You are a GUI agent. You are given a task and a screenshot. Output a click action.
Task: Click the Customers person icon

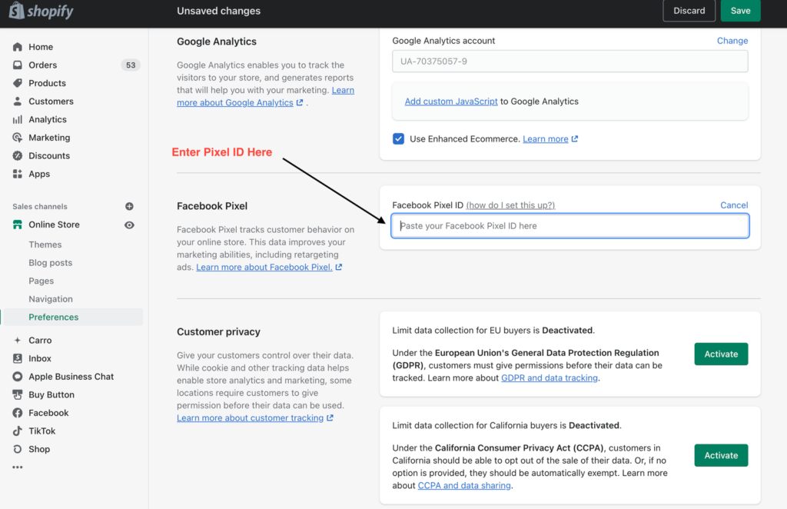click(18, 101)
